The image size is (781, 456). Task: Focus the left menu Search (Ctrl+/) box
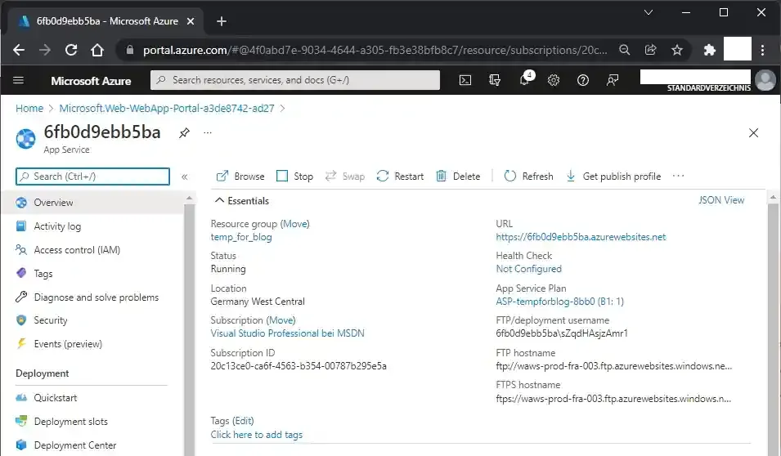(x=92, y=177)
